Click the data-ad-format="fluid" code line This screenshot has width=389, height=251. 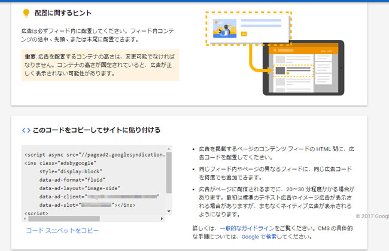(x=72, y=180)
